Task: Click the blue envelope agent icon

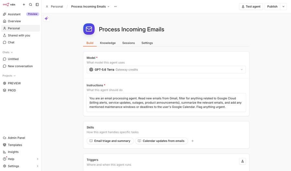Action: coord(89,29)
